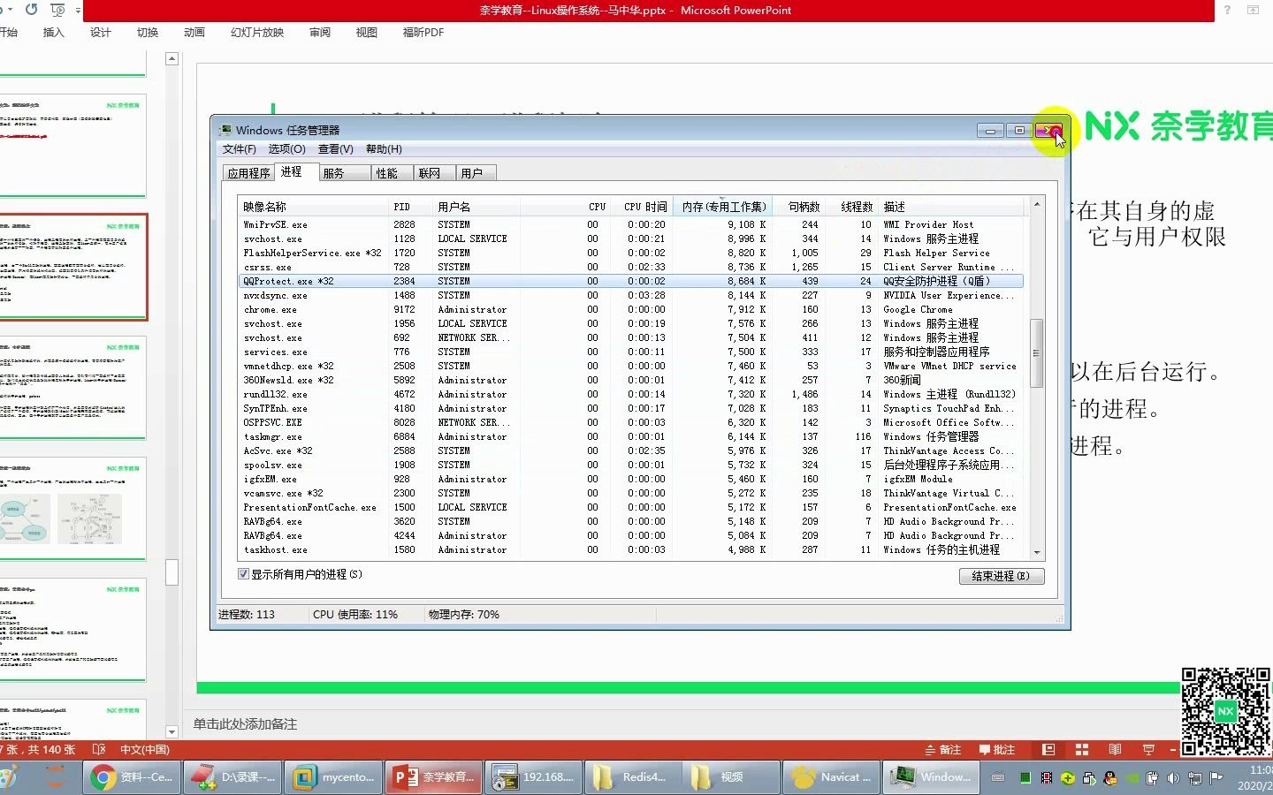The image size is (1273, 795).
Task: Open Chrome taskbar item 资料--Ce...
Action: [133, 777]
